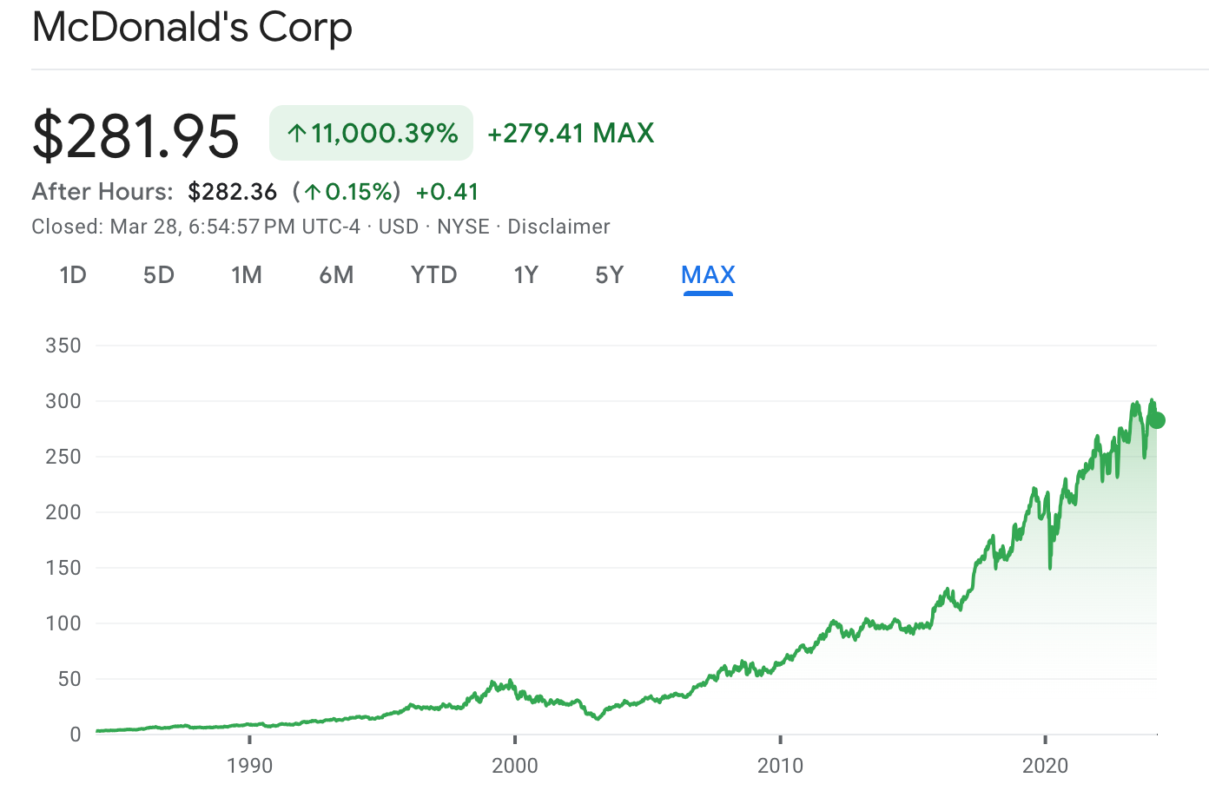Switch chart to 1Y view
Image resolution: width=1209 pixels, height=804 pixels.
click(525, 275)
